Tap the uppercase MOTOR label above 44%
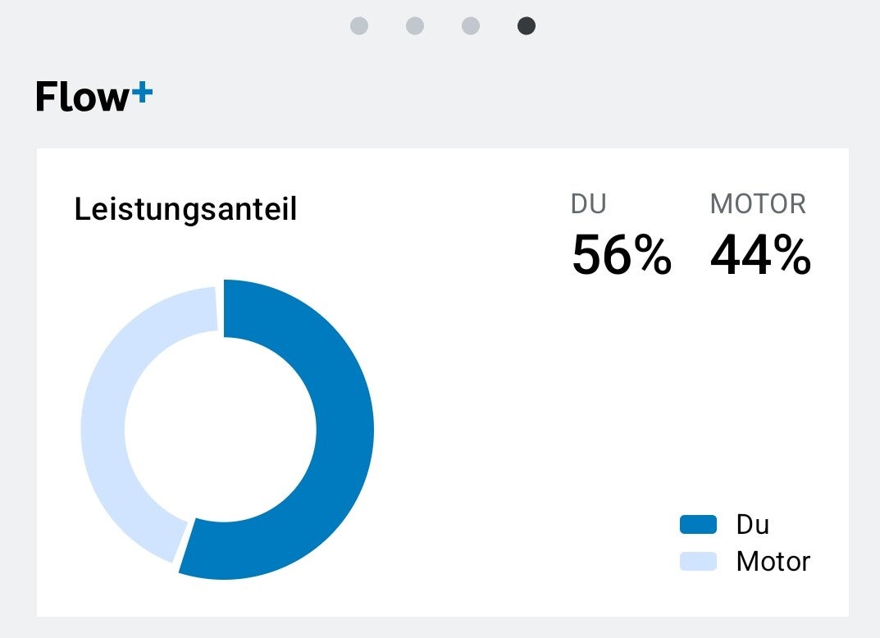Viewport: 880px width, 638px height. coord(758,204)
